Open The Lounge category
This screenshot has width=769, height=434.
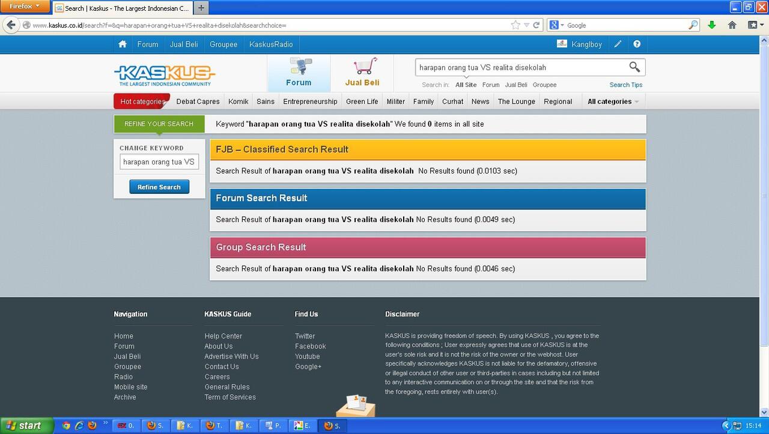[x=517, y=101]
